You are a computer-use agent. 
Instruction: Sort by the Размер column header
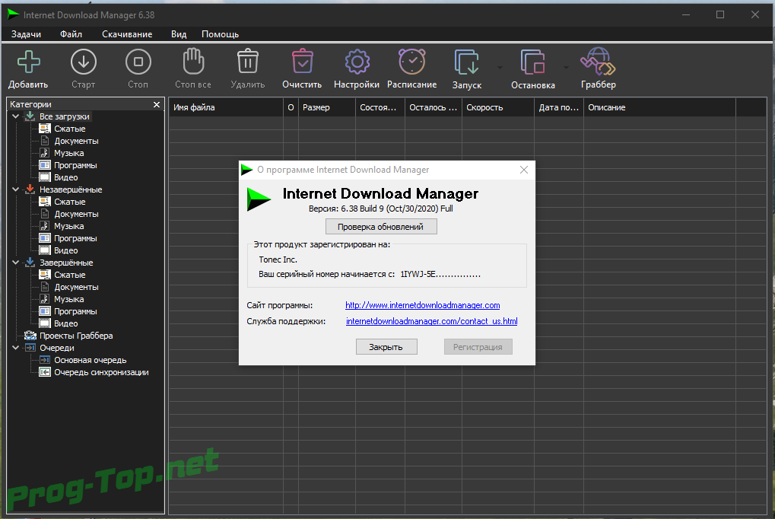[x=327, y=107]
